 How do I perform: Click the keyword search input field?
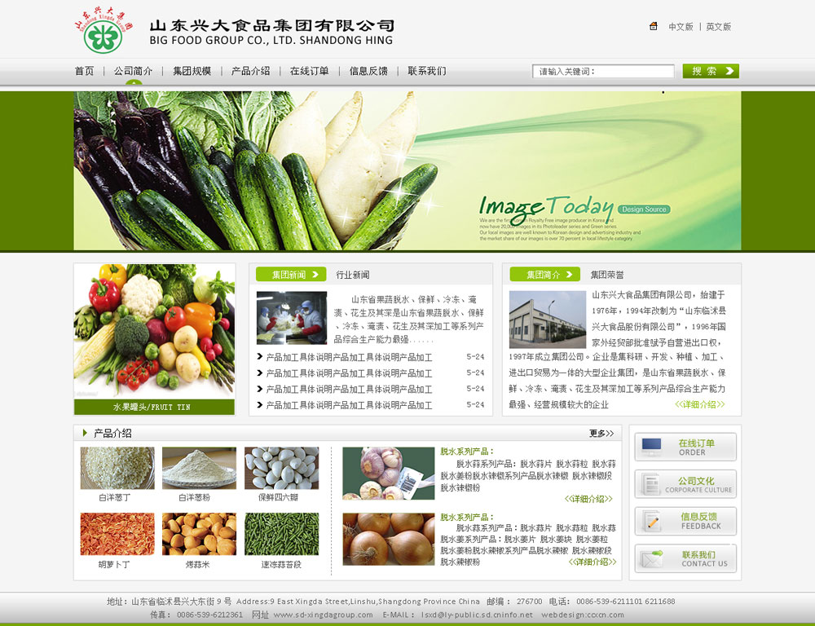(603, 72)
